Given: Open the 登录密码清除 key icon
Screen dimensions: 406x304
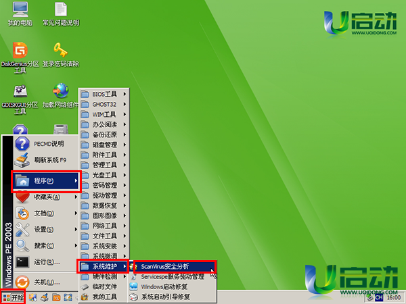Looking at the screenshot, I should point(61,55).
